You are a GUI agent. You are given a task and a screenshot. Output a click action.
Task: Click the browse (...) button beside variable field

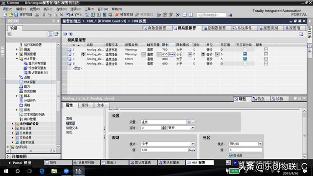pyautogui.click(x=193, y=122)
